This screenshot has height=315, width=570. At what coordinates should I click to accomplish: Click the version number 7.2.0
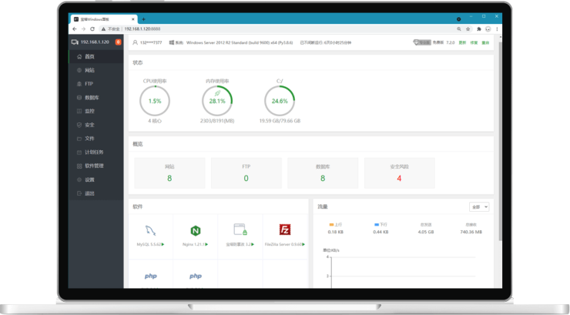[450, 42]
